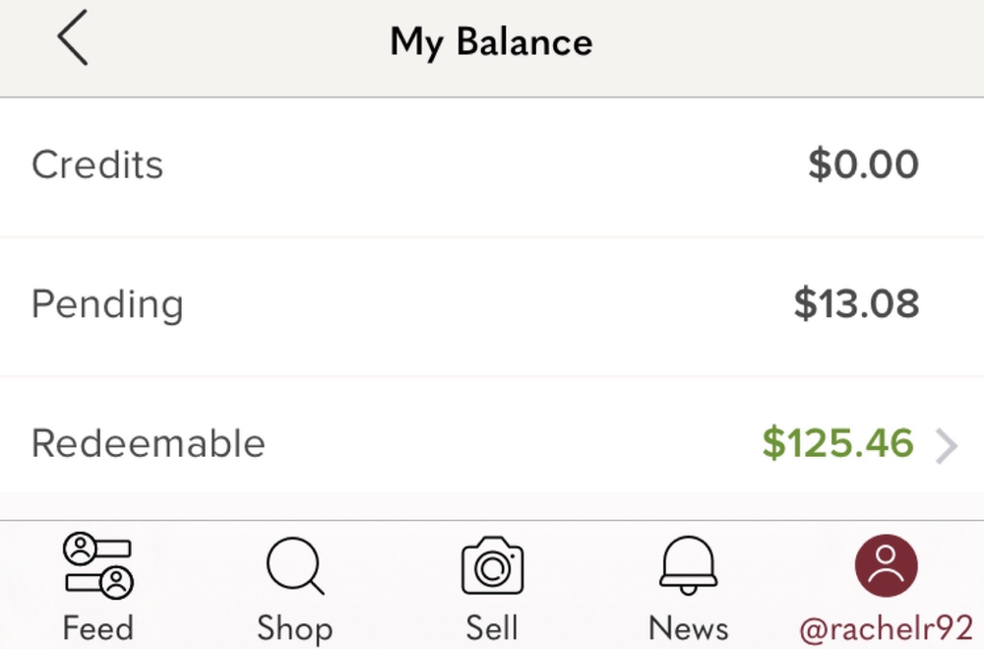
Task: Open the @rachelr92 username label
Action: pyautogui.click(x=887, y=629)
